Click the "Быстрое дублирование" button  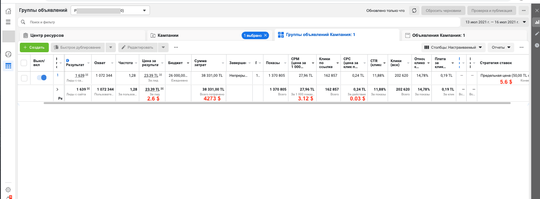click(78, 47)
